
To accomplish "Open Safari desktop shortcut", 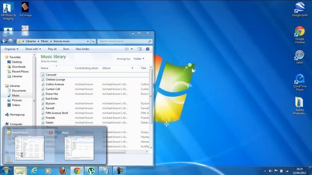I will 300,57.
